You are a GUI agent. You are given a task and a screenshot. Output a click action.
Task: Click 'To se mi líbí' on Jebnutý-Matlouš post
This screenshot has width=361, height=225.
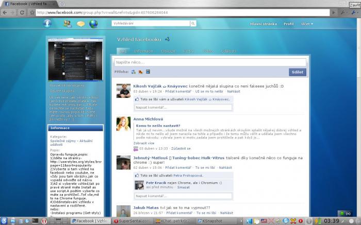pos(205,167)
